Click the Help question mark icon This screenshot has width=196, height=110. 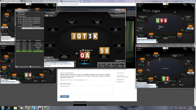45,58
